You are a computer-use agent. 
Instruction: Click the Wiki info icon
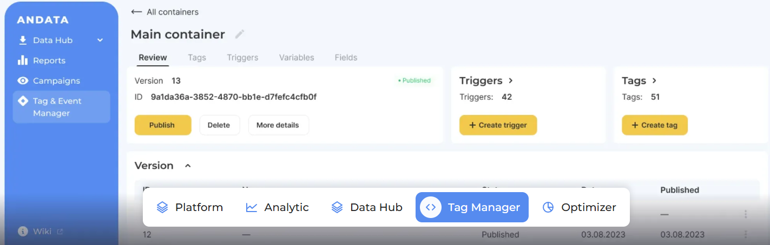point(23,232)
